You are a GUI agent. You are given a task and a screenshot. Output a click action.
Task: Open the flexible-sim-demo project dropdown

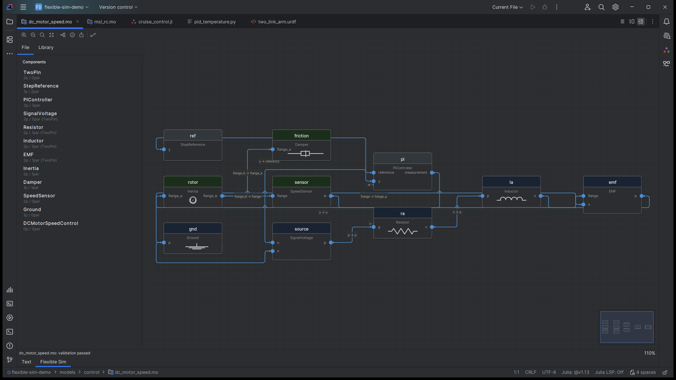click(x=62, y=7)
